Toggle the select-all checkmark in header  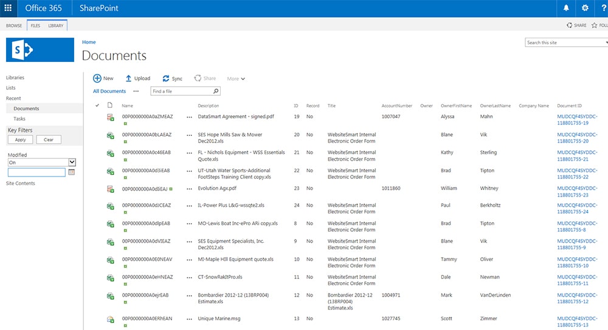click(97, 105)
